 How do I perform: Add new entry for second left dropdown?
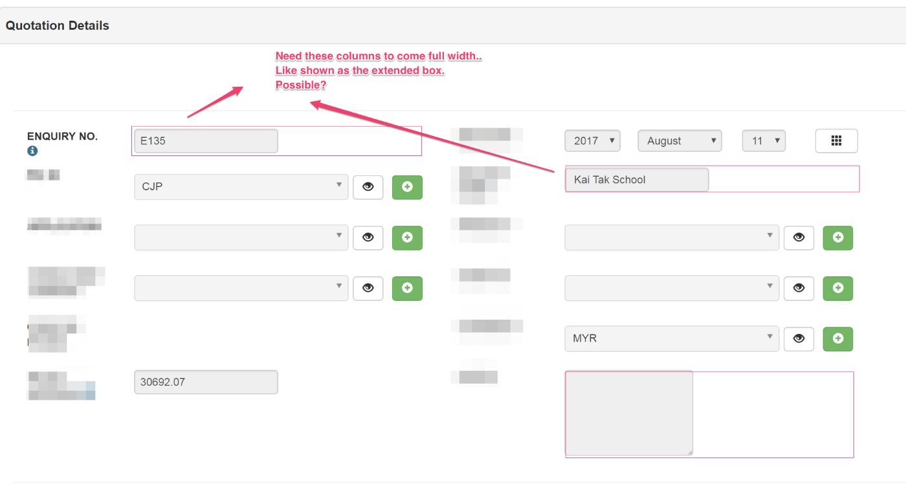click(x=407, y=237)
